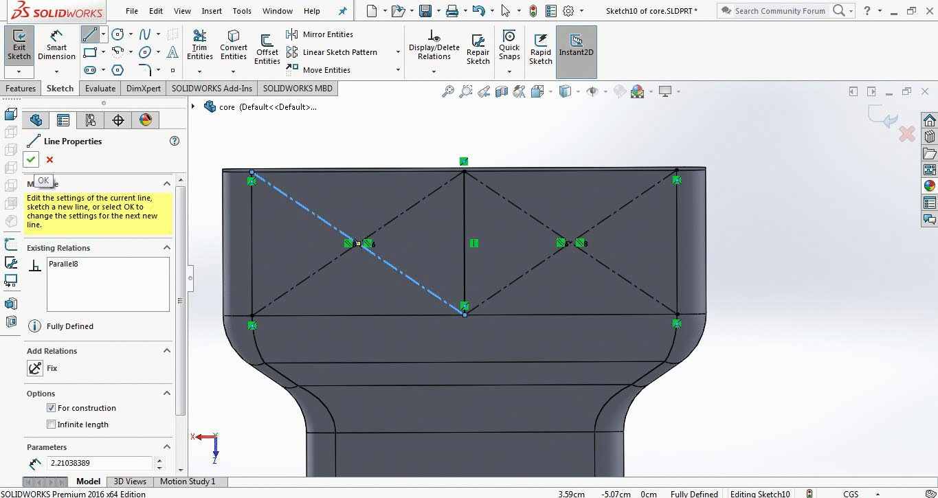Collapse the Parameters section
The image size is (938, 498).
pos(166,447)
